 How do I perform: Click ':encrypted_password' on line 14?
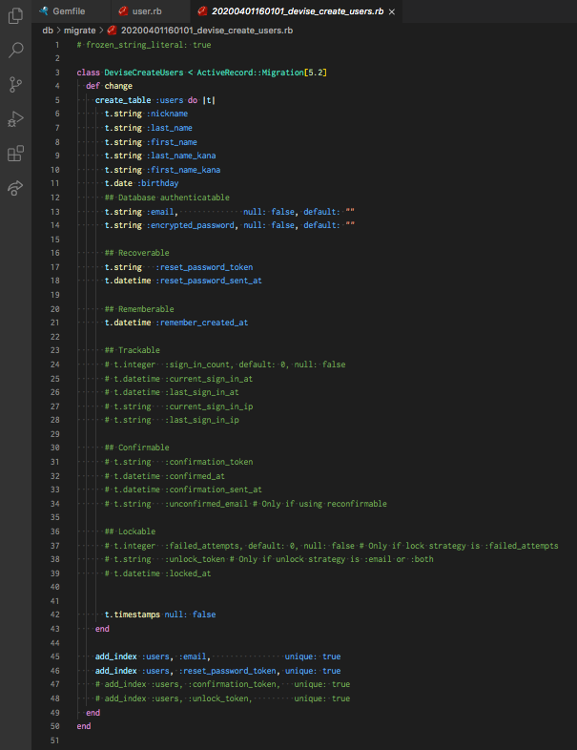point(192,225)
